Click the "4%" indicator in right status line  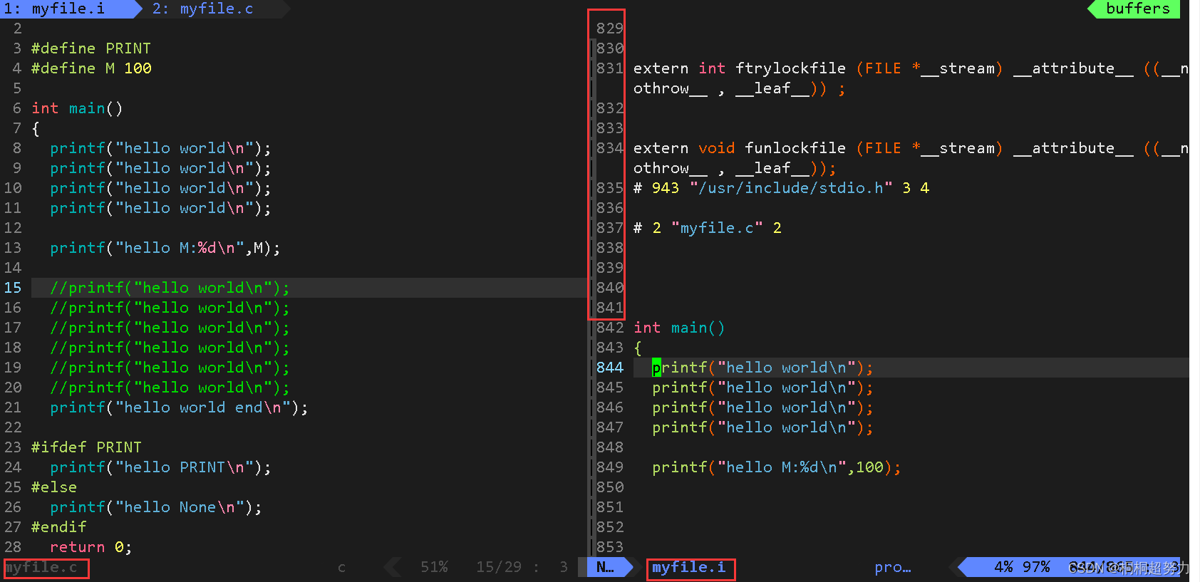tap(1003, 567)
